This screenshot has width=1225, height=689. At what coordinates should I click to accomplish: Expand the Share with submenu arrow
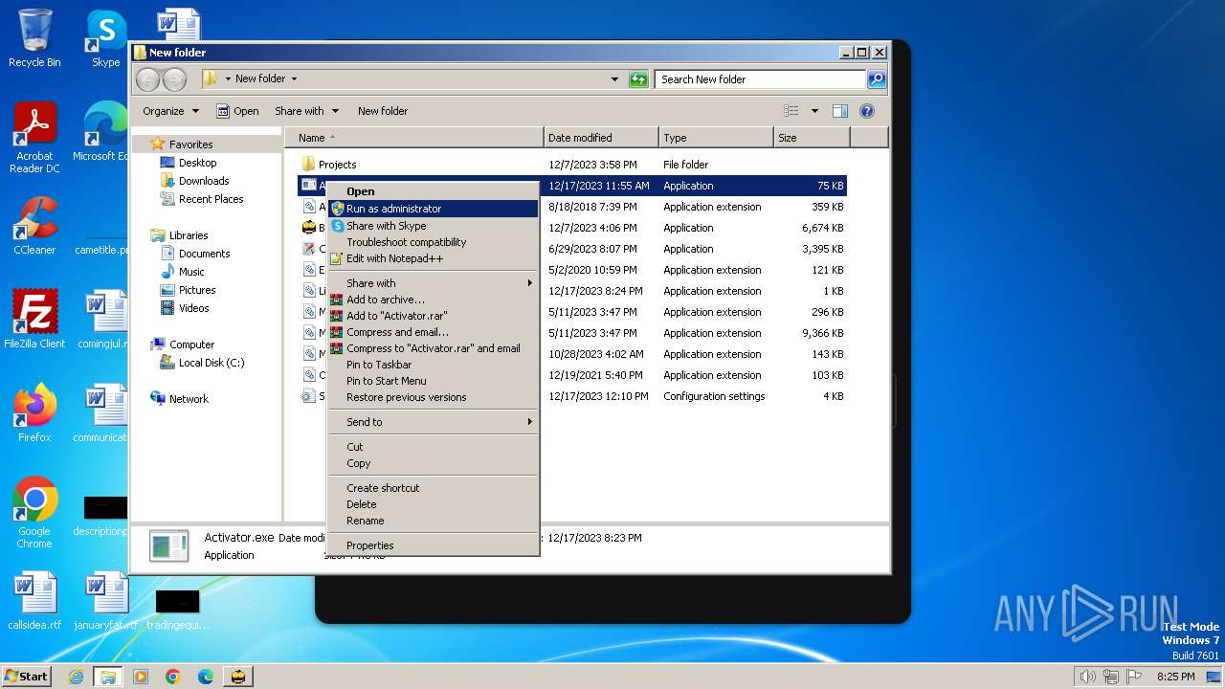[529, 283]
